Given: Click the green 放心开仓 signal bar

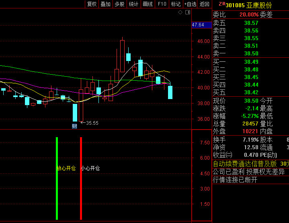Looking at the screenshot, I should pos(57,178).
